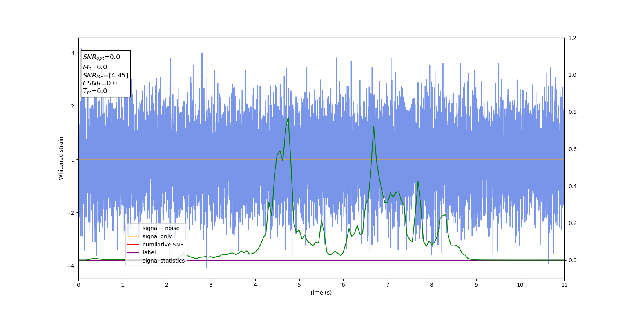The image size is (627, 313).
Task: Click the Tm=0.0 annotation text
Action: point(95,91)
